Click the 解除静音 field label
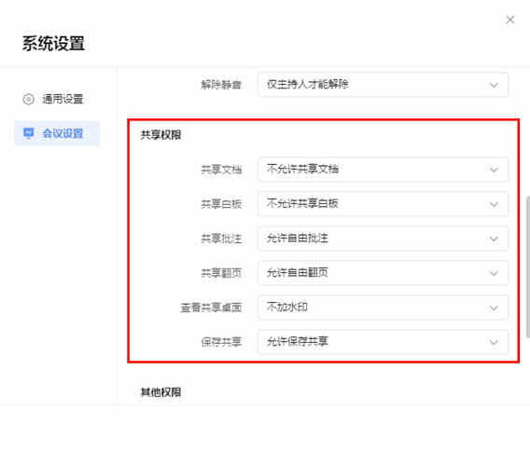 (x=221, y=85)
